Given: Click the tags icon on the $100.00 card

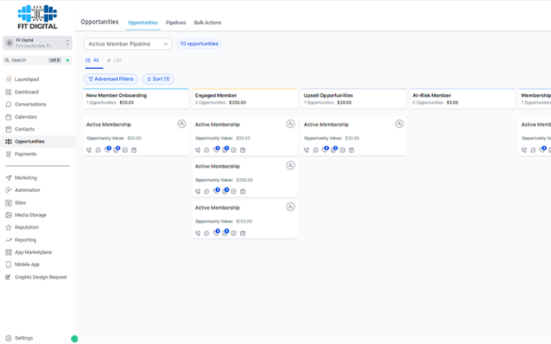Looking at the screenshot, I should click(x=215, y=233).
